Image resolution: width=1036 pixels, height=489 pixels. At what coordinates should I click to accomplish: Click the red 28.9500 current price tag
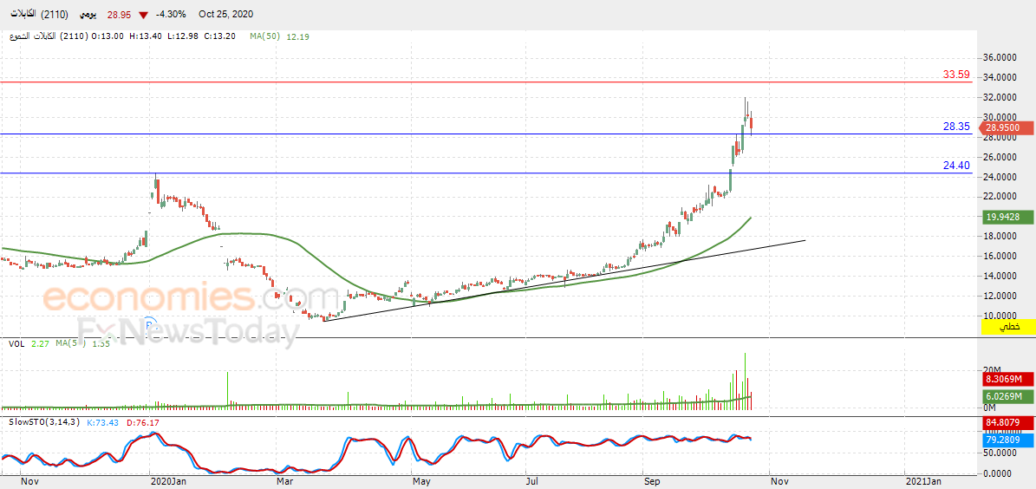point(1008,127)
